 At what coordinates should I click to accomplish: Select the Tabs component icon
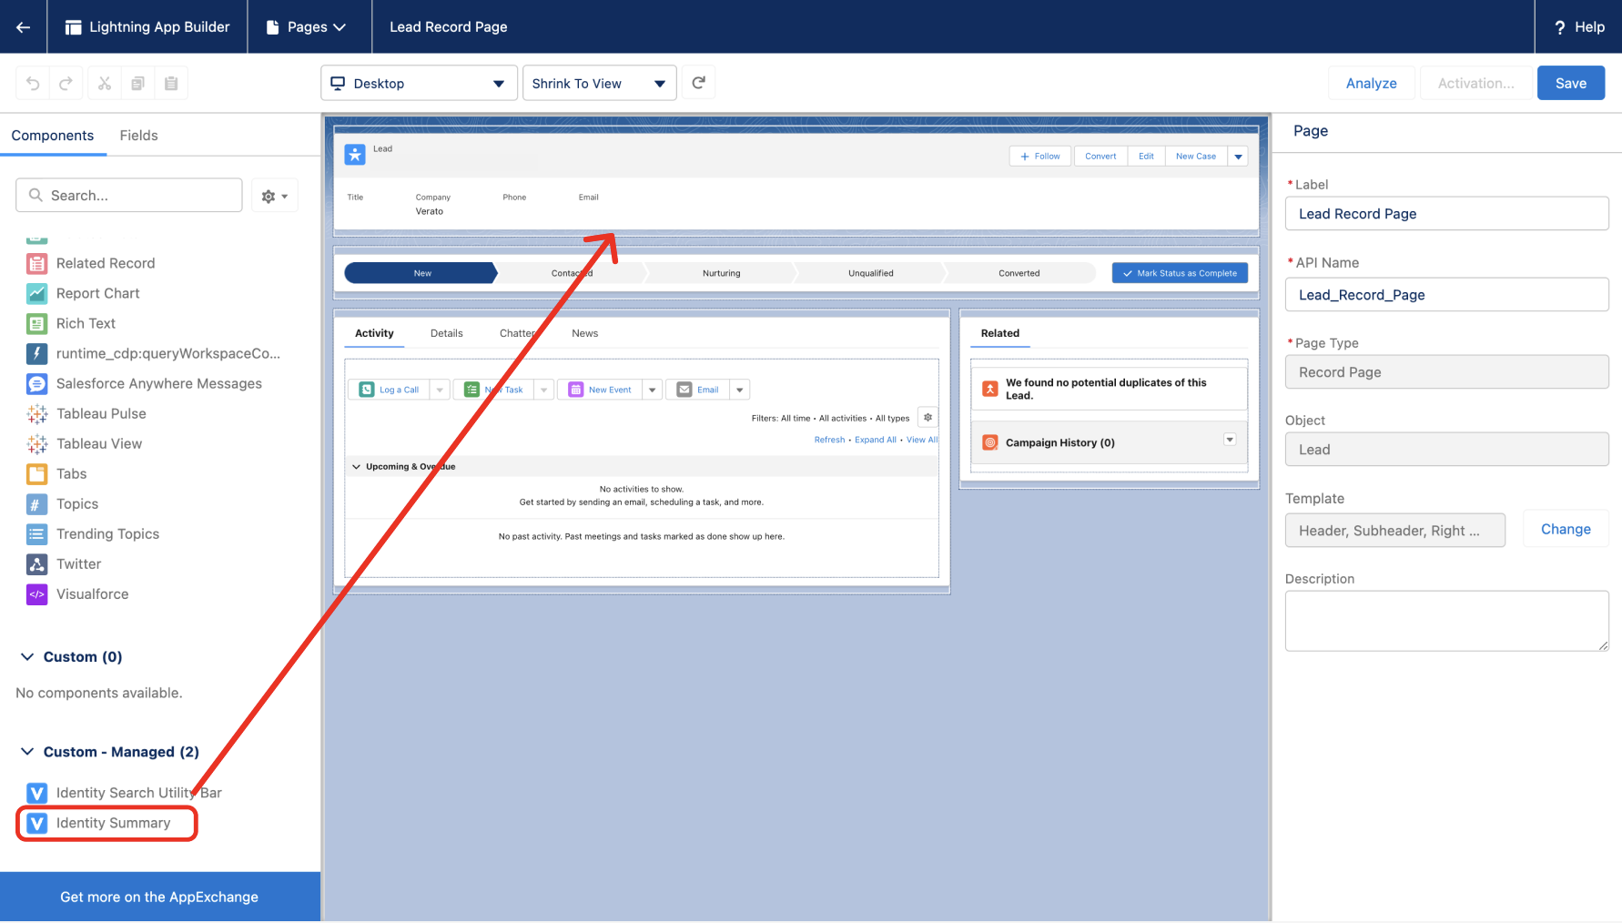point(36,473)
